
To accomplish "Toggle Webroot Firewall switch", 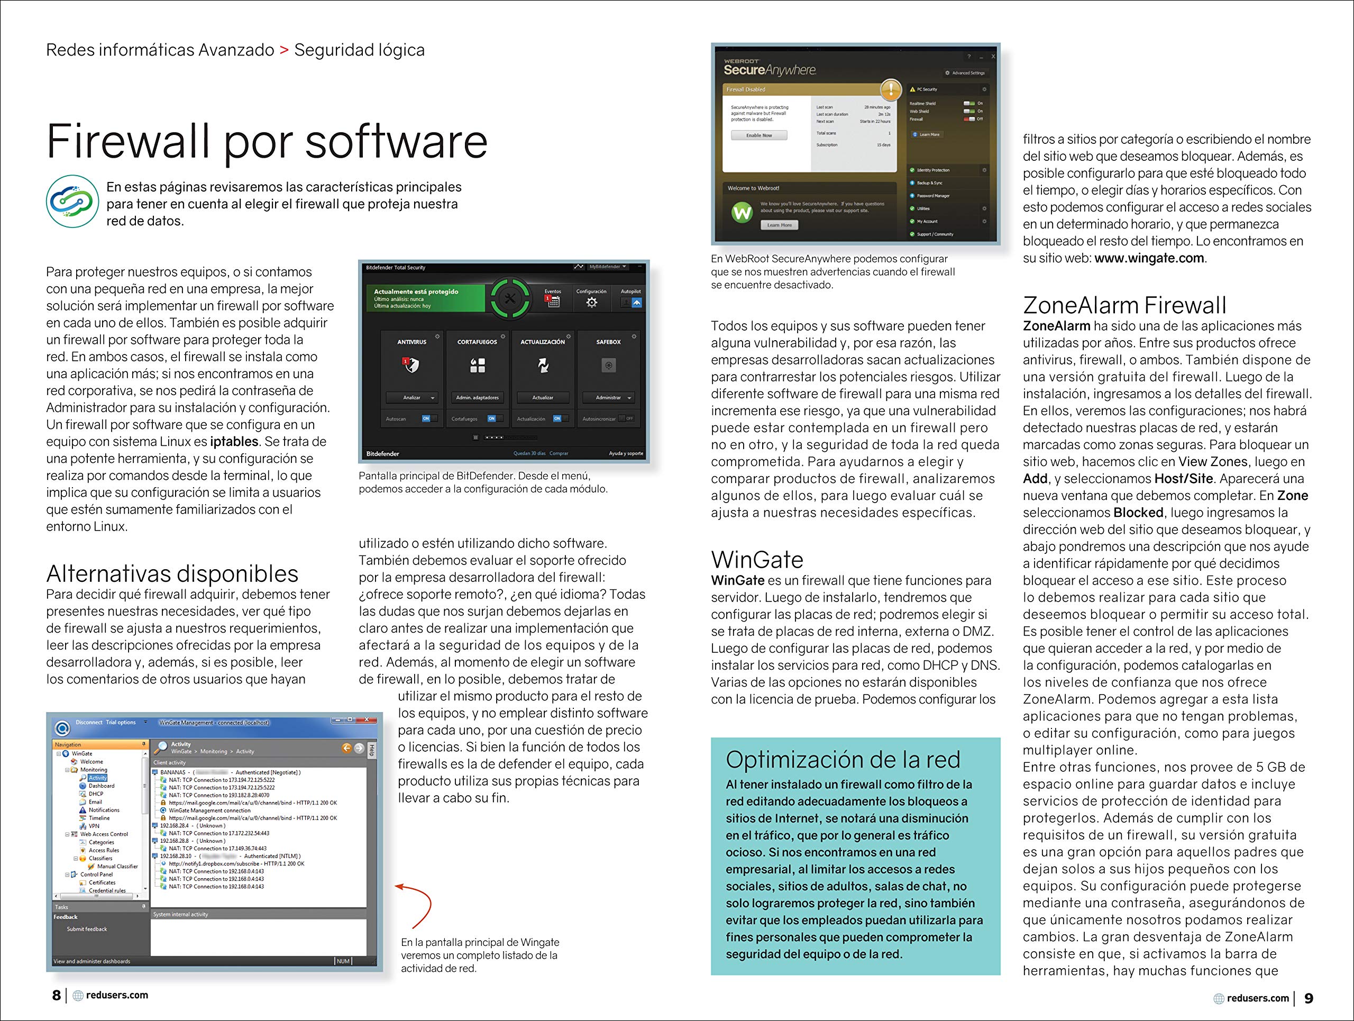I will pos(969,118).
